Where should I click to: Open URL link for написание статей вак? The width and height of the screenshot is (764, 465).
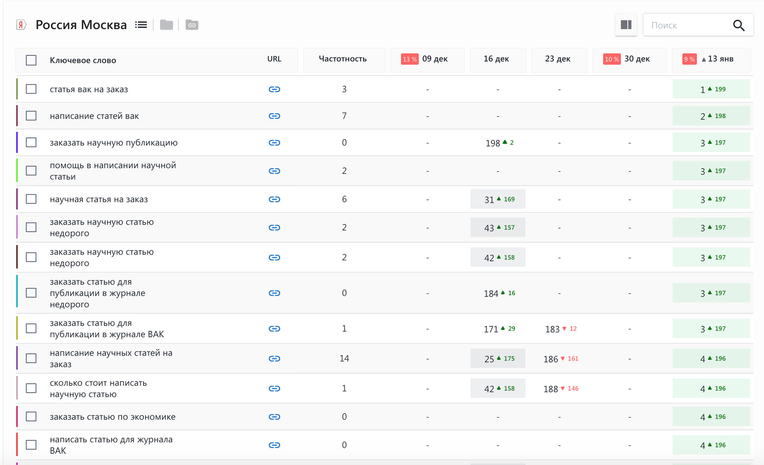(x=274, y=116)
